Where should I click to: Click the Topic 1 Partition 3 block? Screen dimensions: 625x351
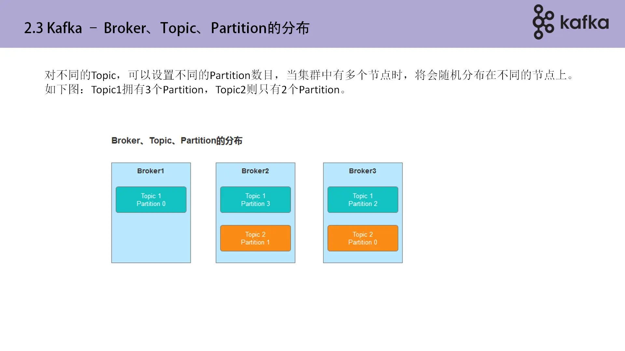[x=255, y=200]
